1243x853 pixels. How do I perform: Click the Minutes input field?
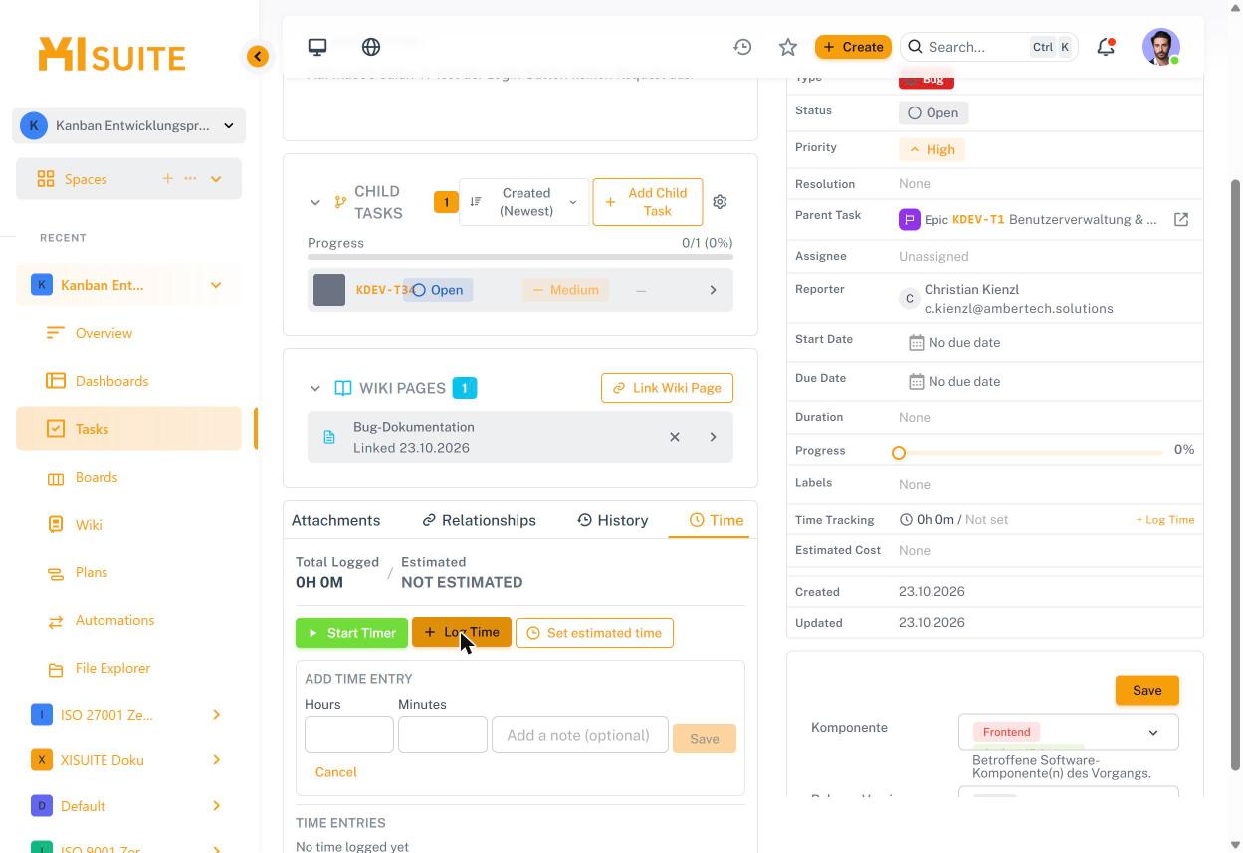click(x=443, y=735)
